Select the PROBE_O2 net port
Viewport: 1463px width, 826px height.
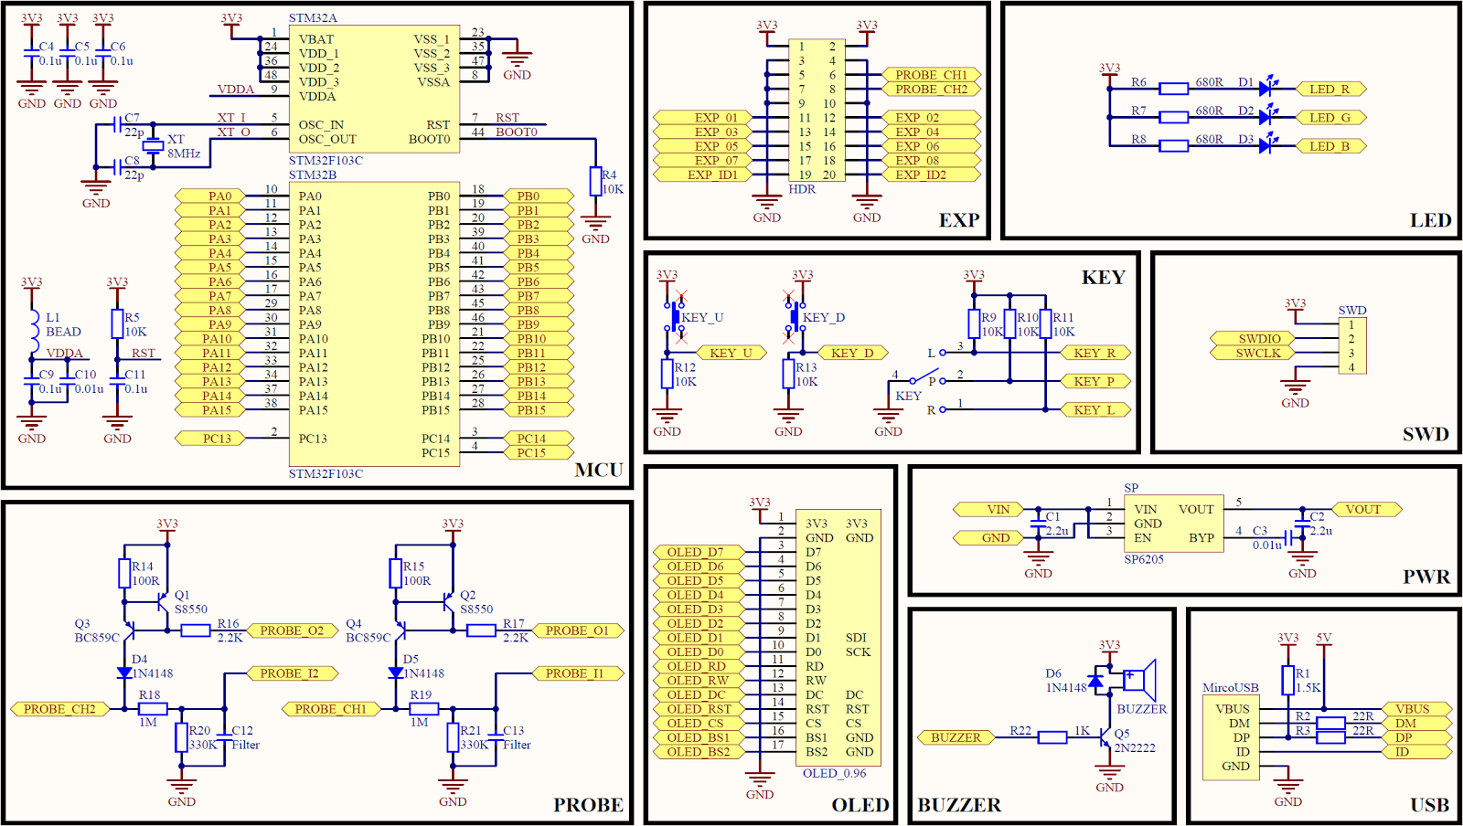[x=293, y=630]
